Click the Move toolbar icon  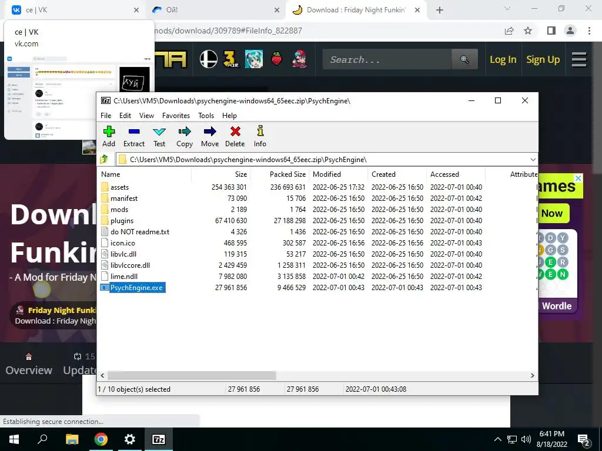coord(210,136)
